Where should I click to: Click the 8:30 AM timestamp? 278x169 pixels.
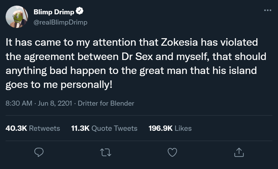coord(19,103)
